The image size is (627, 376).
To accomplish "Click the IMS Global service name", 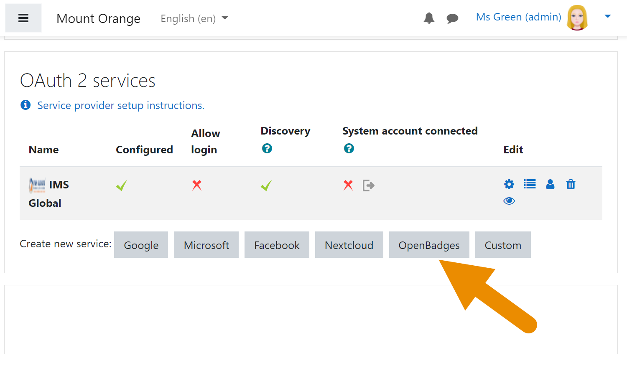I will 48,194.
